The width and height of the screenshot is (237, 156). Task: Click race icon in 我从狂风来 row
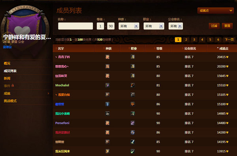tap(107, 151)
